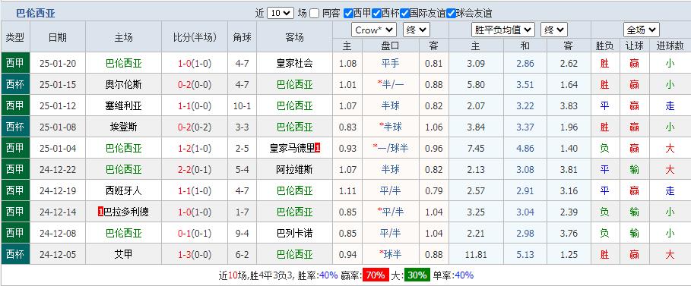
Task: Click score 0-2(0-2) for 埃登斯 match
Action: click(x=195, y=127)
